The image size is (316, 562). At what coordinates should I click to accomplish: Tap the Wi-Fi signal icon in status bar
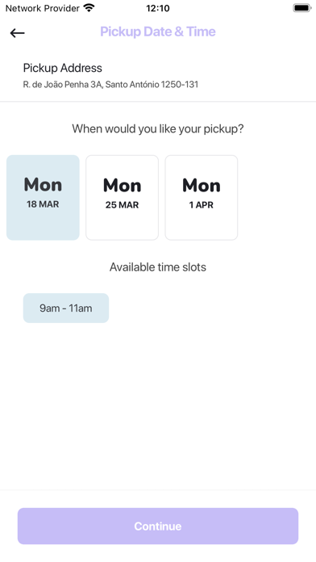point(89,7)
